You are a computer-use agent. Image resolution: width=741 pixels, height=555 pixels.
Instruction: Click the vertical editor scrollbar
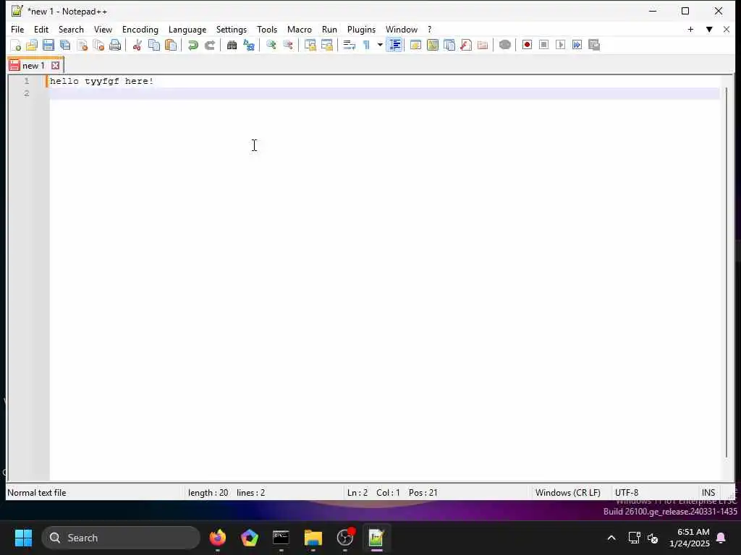tap(727, 272)
